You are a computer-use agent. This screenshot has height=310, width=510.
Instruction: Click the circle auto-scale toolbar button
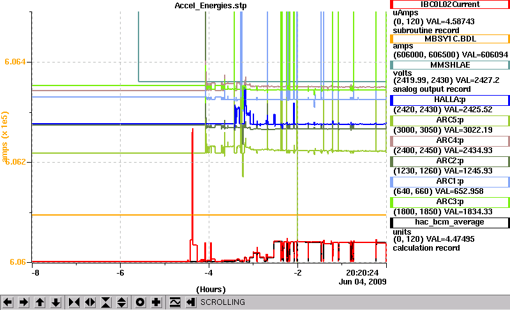140,302
